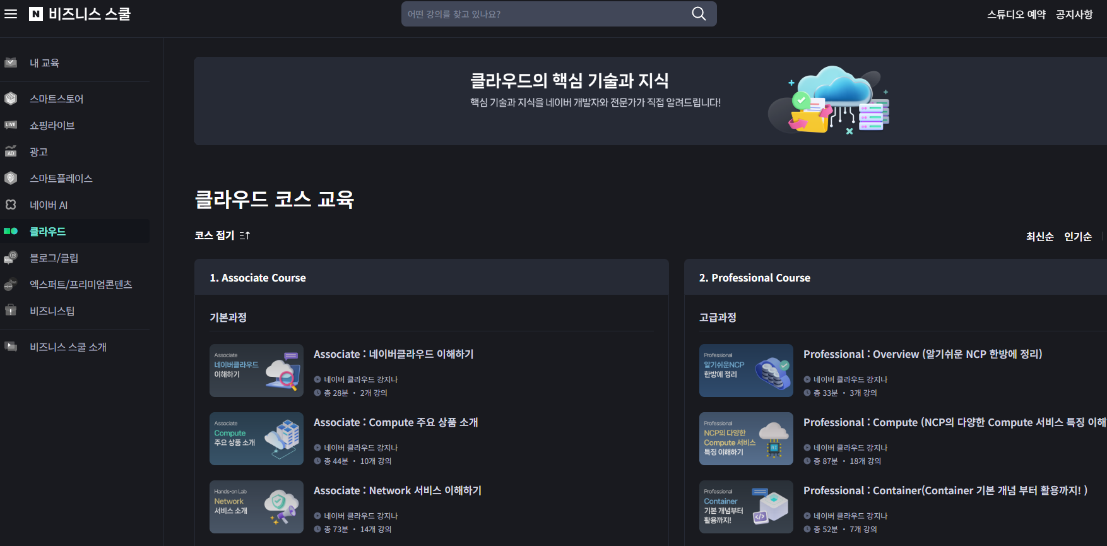
Task: Click the 고급과정 section label
Action: [x=718, y=318]
